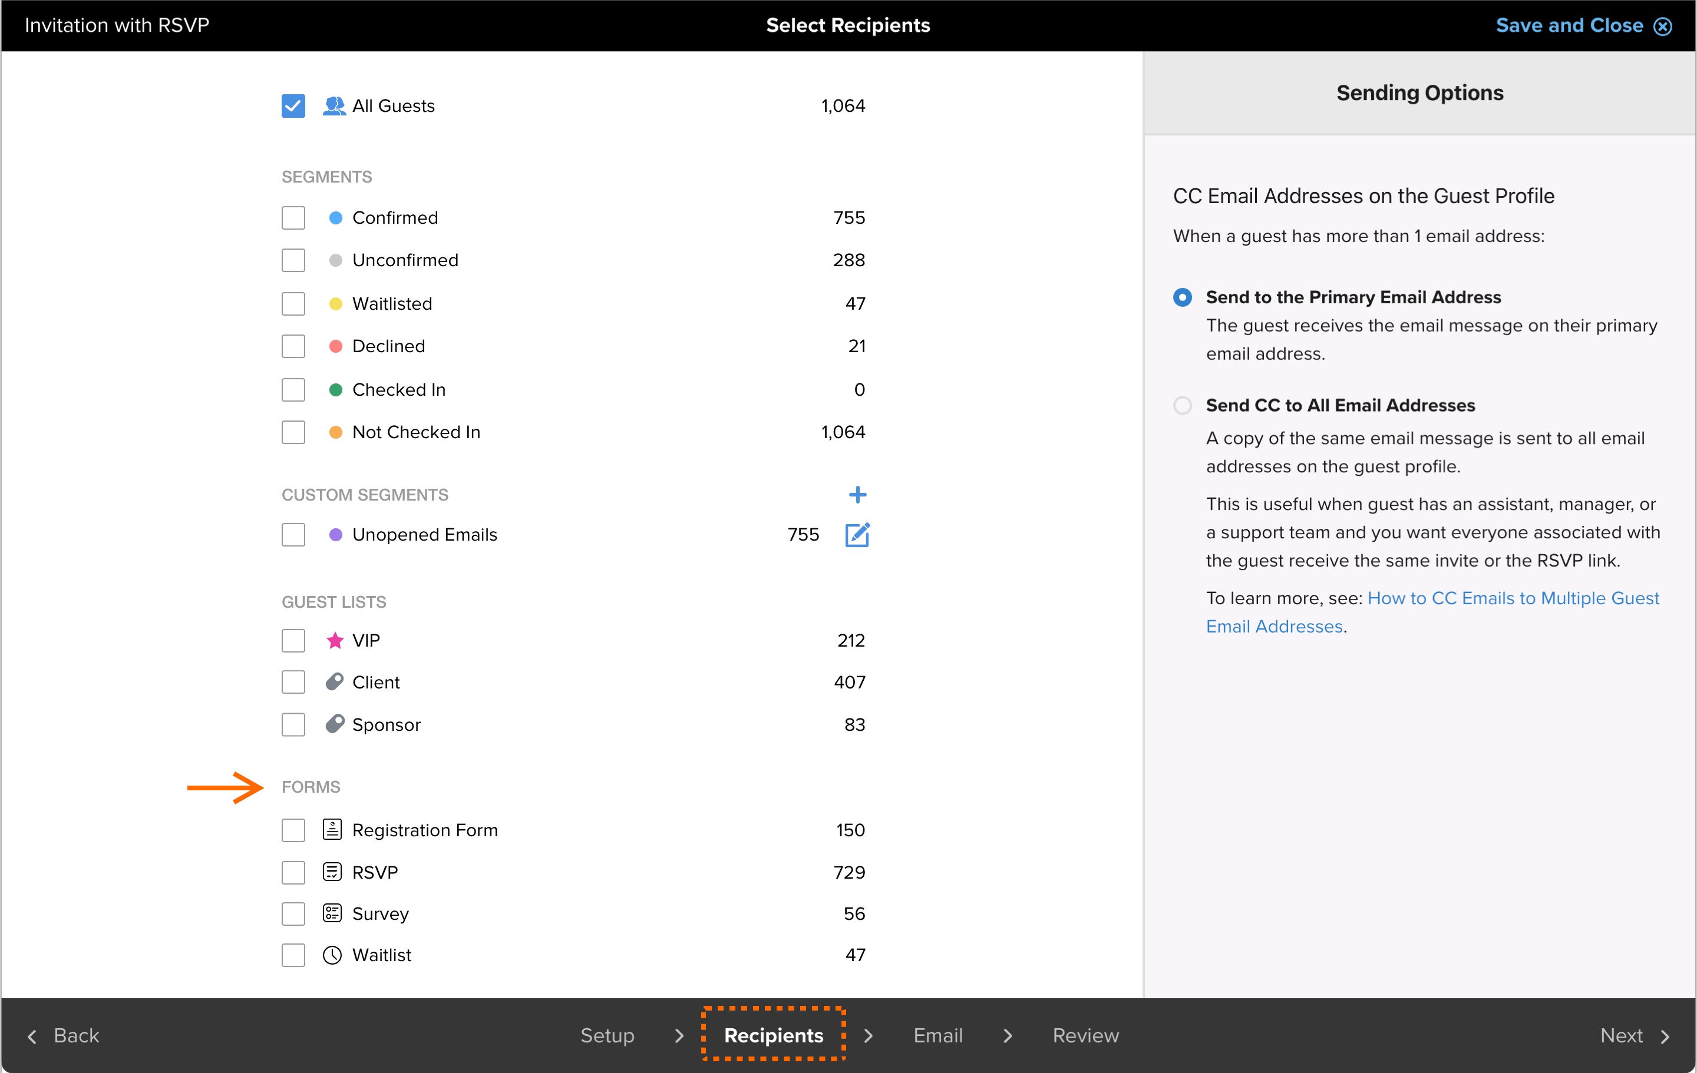Screen dimensions: 1697x1073
Task: Open the Review step tab
Action: point(1085,1036)
